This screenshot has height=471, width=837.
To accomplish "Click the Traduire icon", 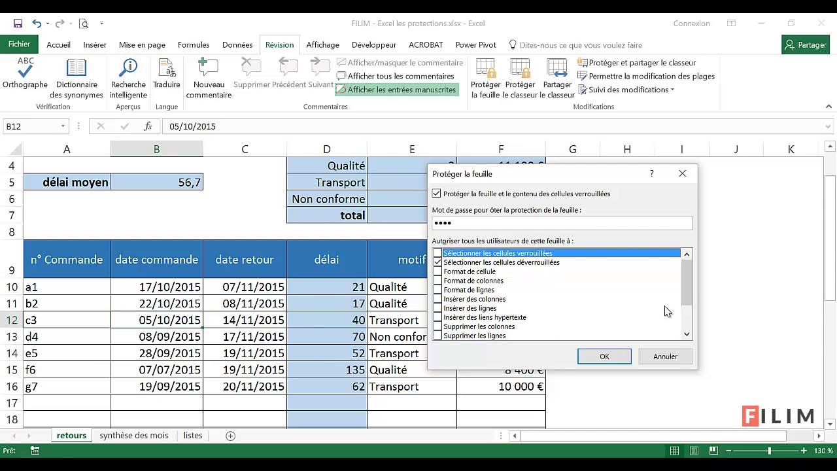I will [167, 75].
